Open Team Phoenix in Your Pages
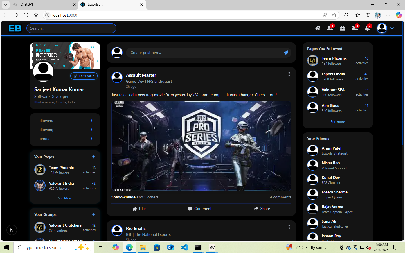This screenshot has height=253, width=405. tap(65, 170)
